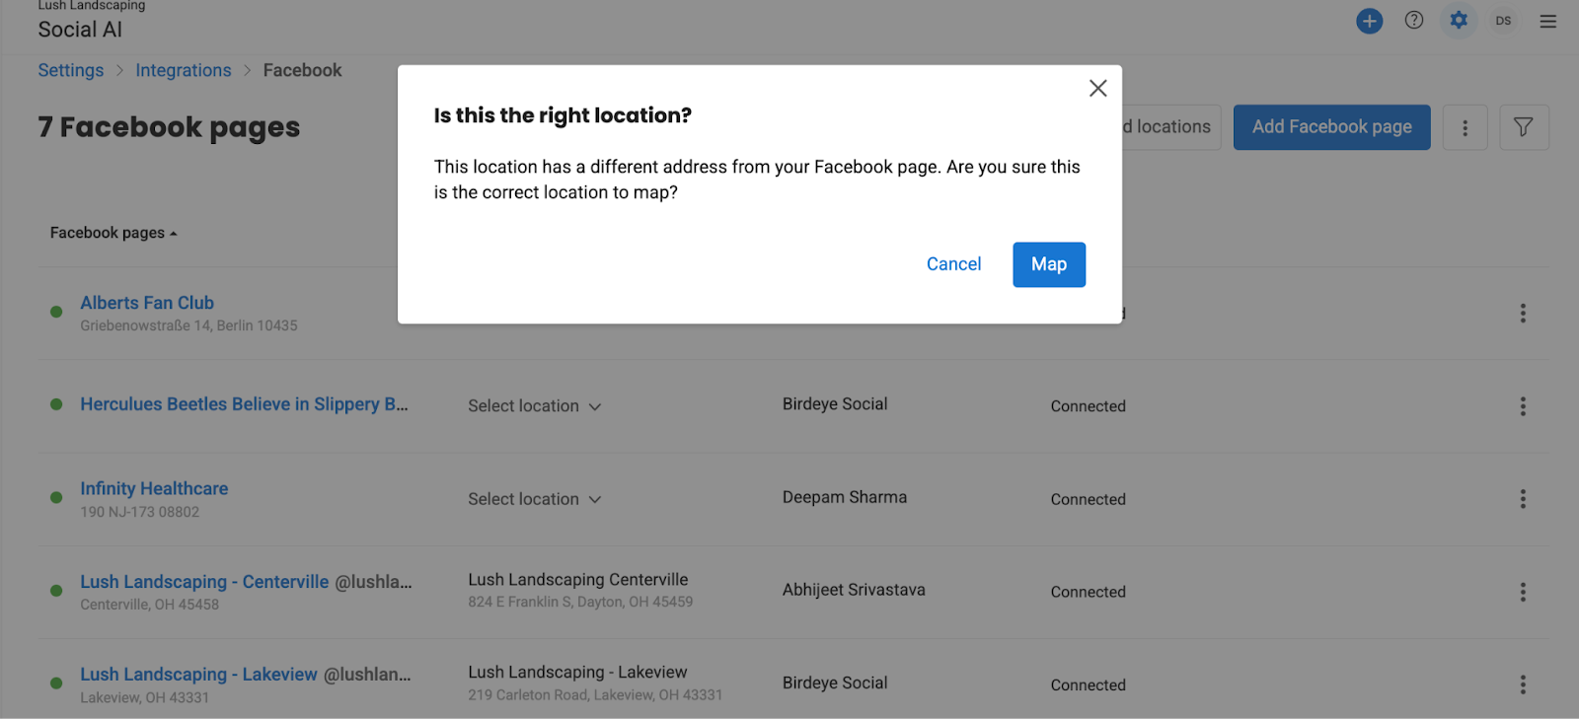Open row menu for Lush Landscaping - Lakeview
This screenshot has height=719, width=1579.
(1523, 684)
